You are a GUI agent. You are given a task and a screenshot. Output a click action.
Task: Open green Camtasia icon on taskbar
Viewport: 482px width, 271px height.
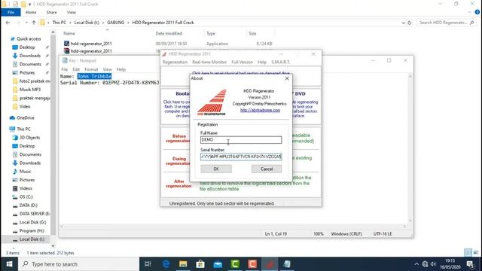[235, 264]
